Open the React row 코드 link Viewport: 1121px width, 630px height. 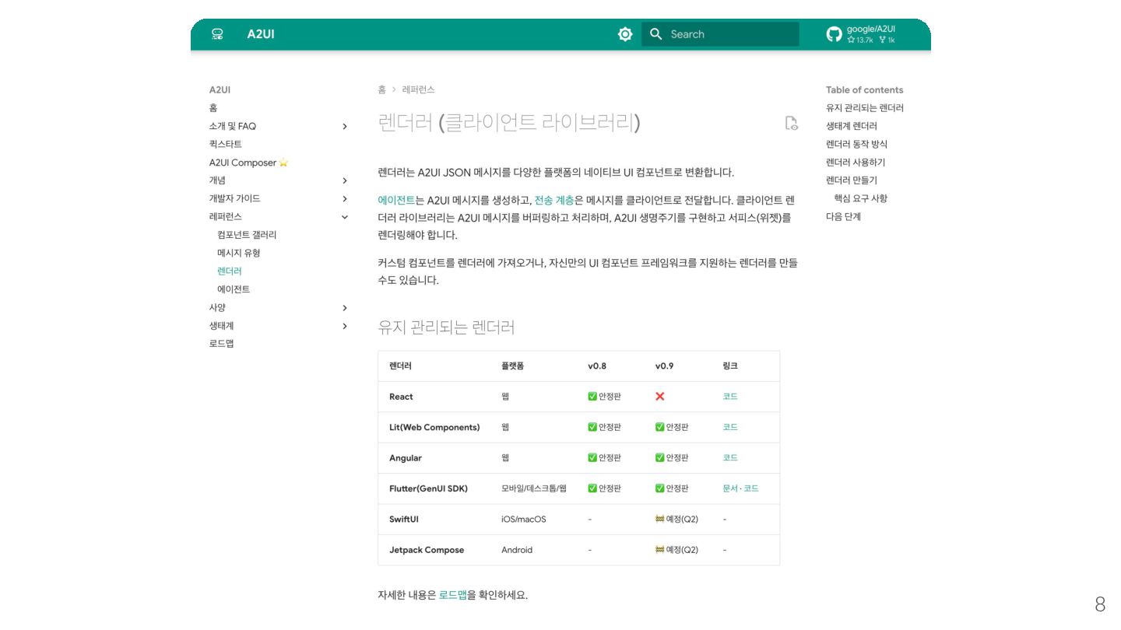pyautogui.click(x=730, y=397)
